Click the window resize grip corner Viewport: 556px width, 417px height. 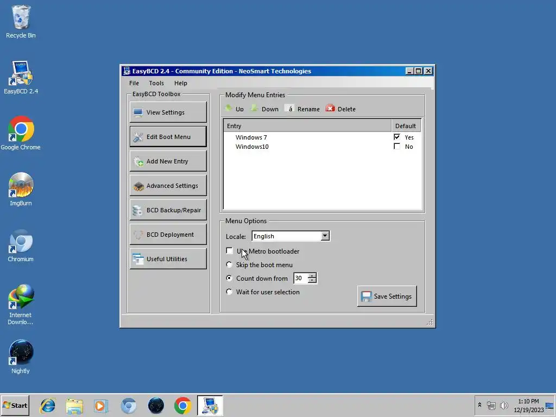click(x=430, y=322)
